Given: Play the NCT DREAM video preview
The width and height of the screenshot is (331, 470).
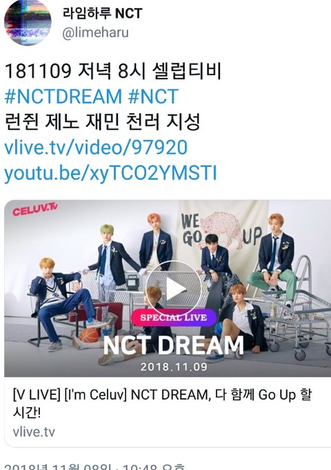Looking at the screenshot, I should pyautogui.click(x=174, y=288).
